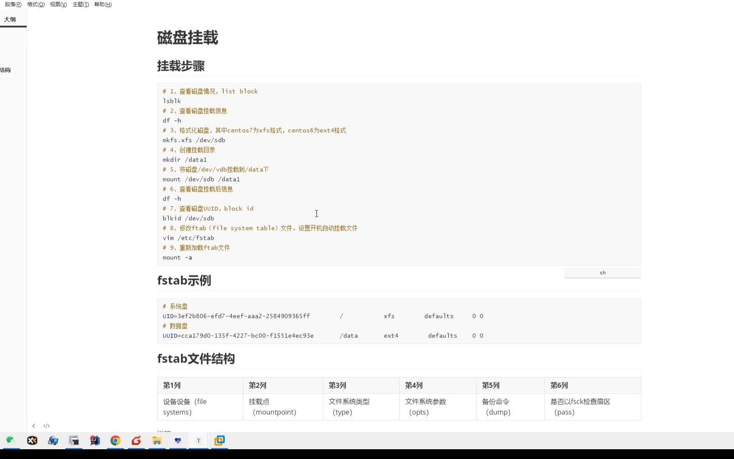This screenshot has width=734, height=459.
Task: Click the 设备设备 (file systems) cell
Action: (200, 407)
